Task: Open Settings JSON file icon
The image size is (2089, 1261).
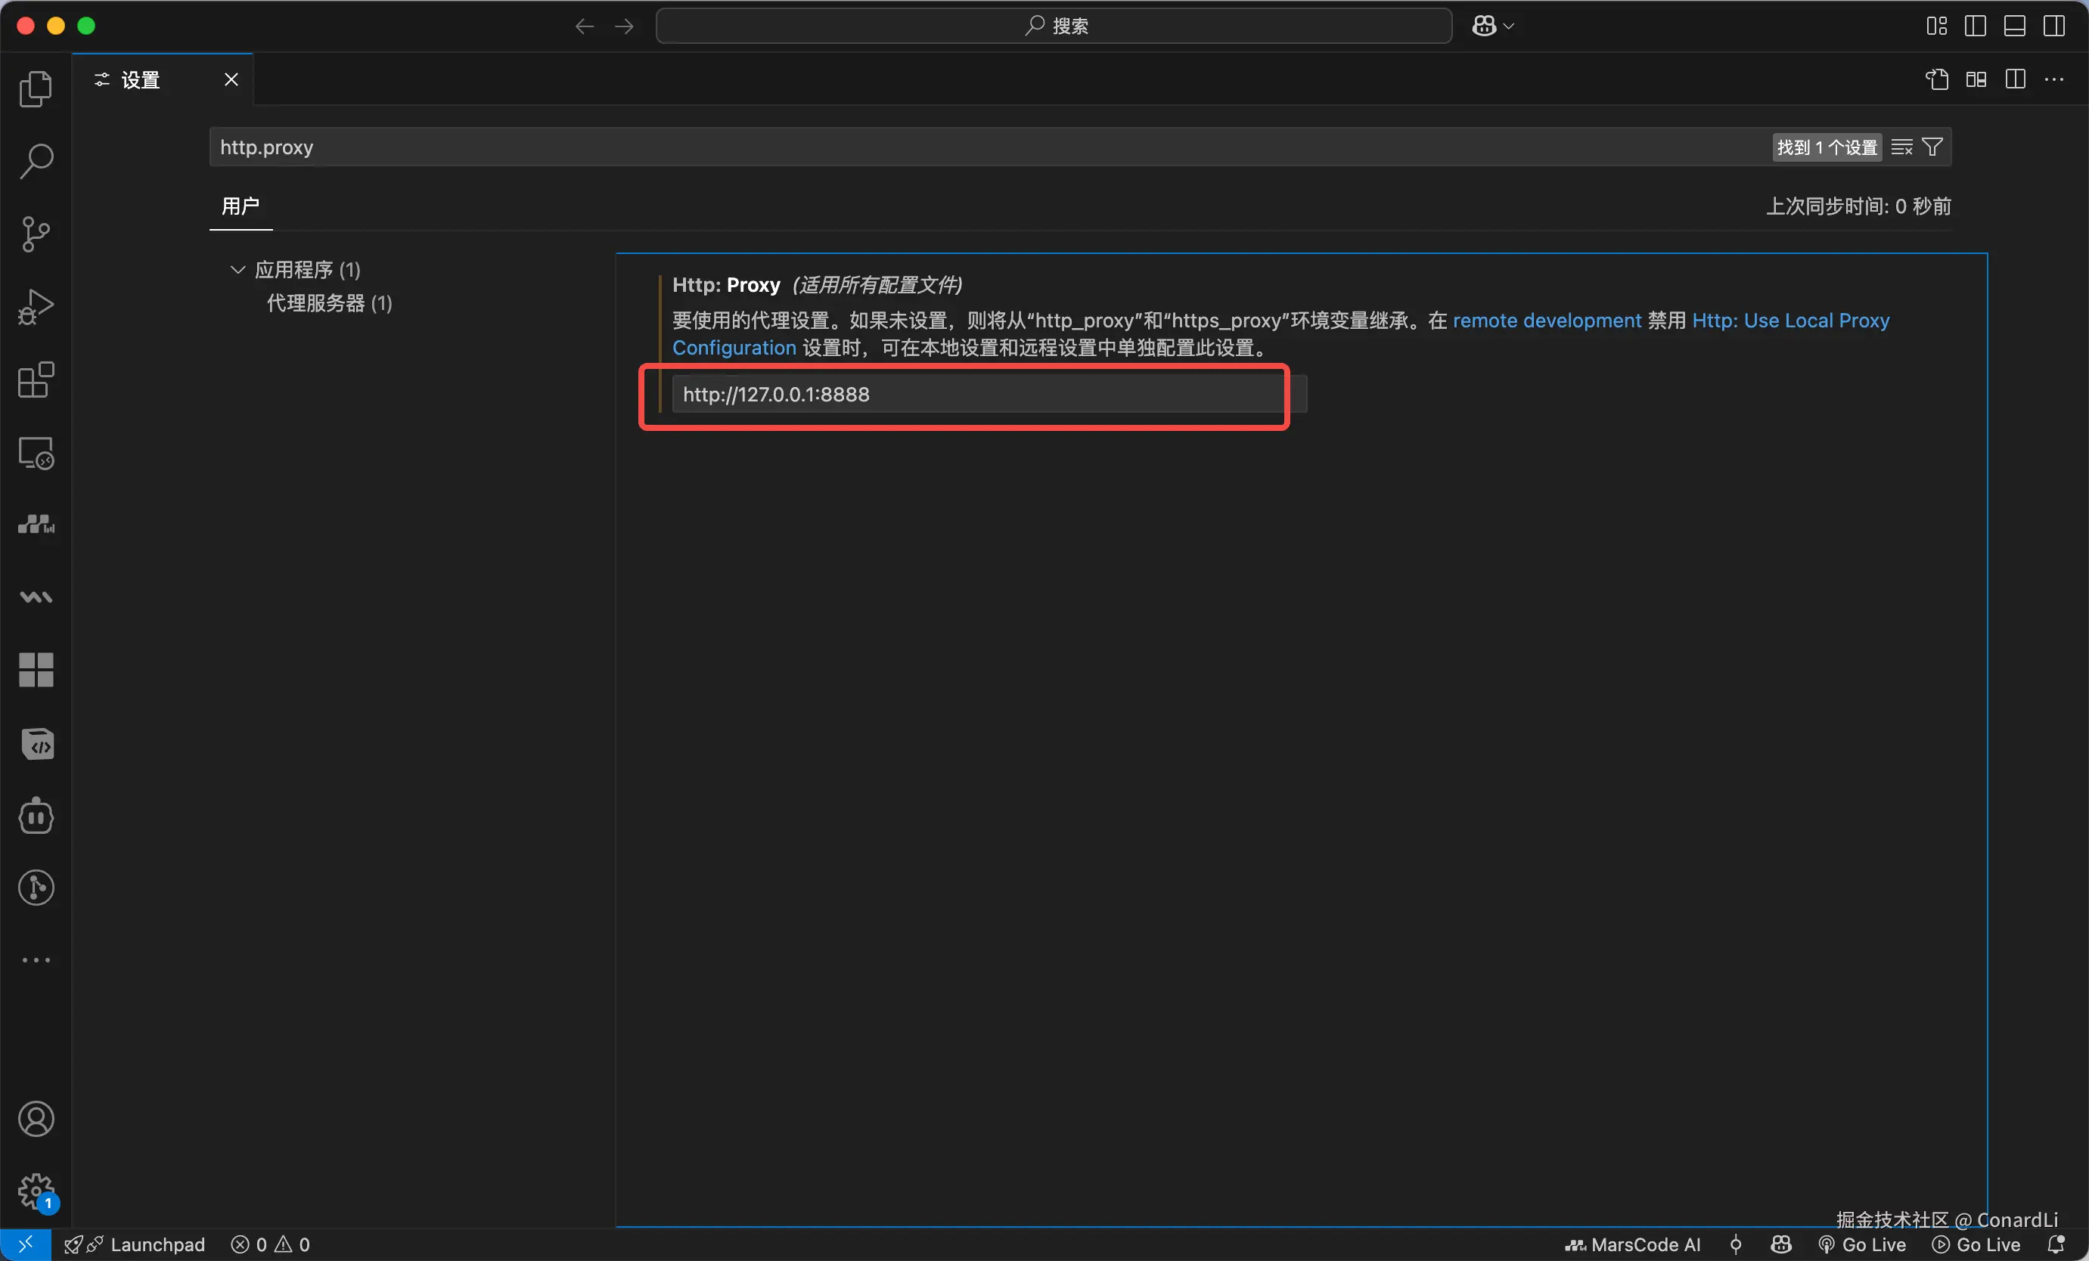Action: (1936, 79)
